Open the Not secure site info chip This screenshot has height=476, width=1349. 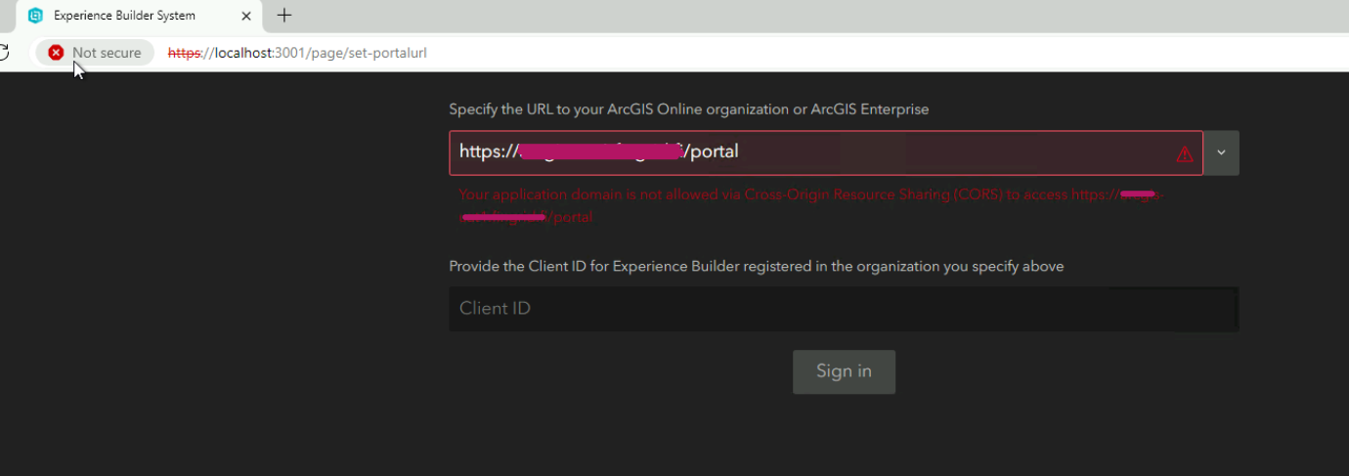(95, 53)
